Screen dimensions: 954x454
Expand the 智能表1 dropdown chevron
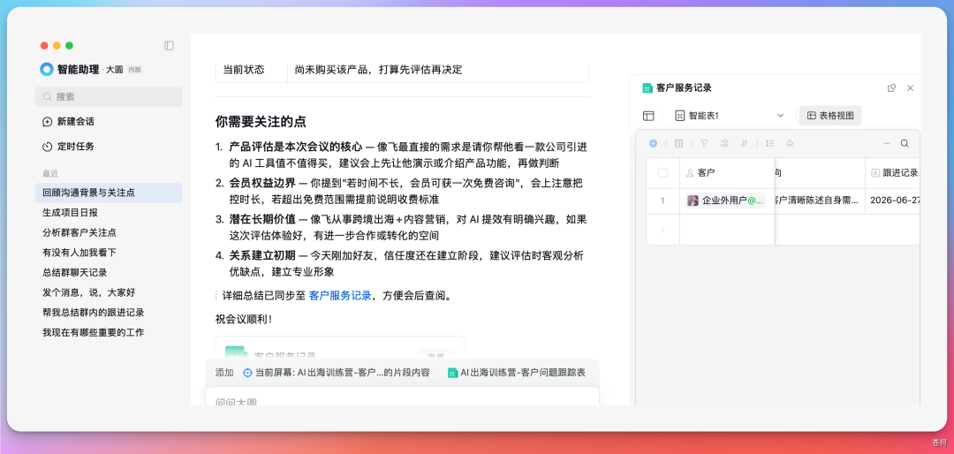(781, 116)
